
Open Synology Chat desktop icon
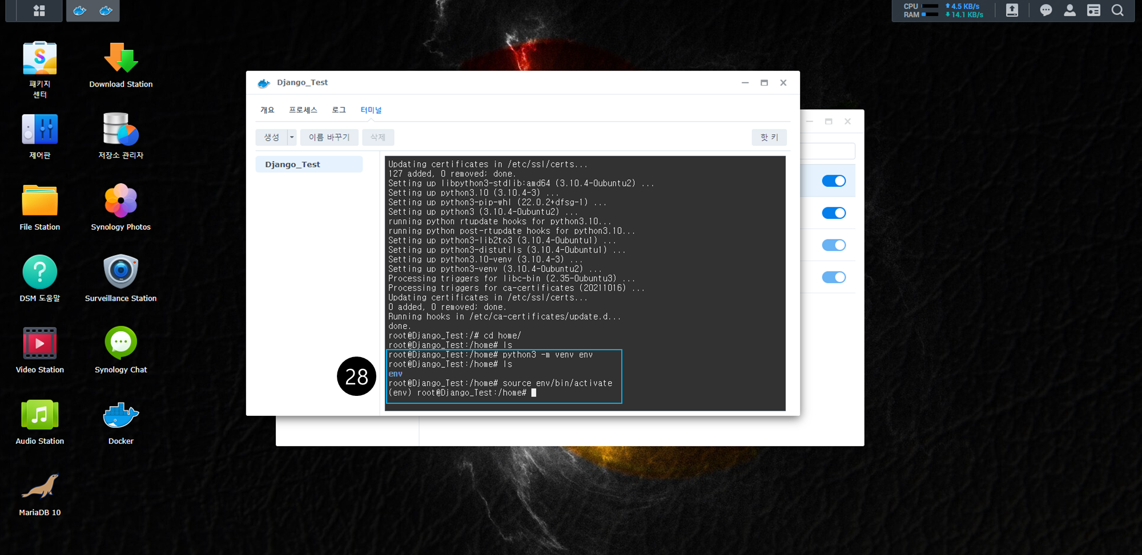121,343
